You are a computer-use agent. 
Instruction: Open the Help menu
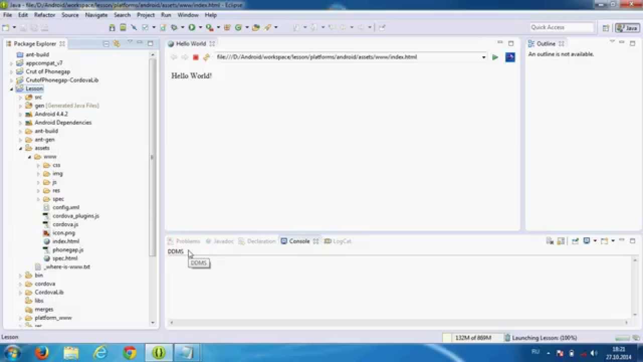tap(210, 15)
